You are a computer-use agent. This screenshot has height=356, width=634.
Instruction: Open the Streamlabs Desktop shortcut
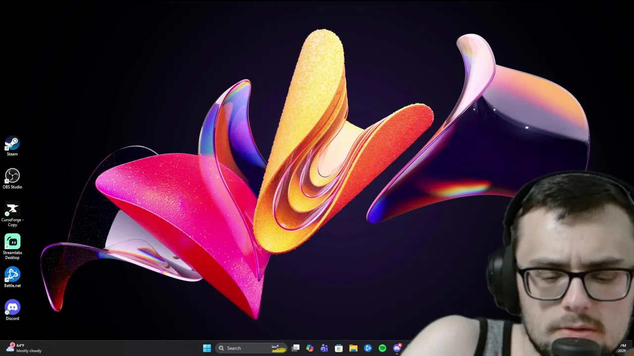coord(12,247)
